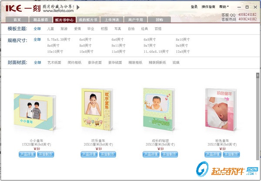
Task: Click the vertical scrollbar on the template list
Action: pos(258,116)
